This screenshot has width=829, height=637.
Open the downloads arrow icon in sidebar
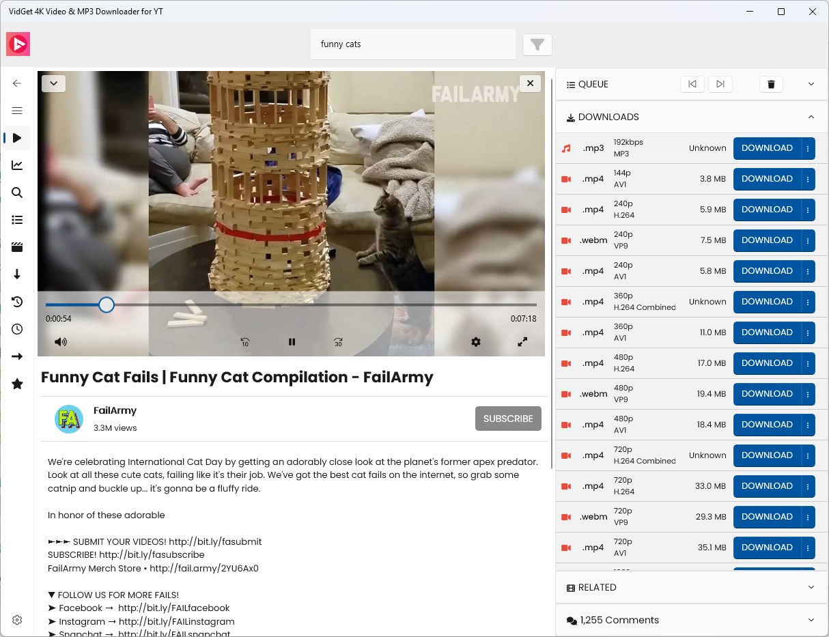click(17, 274)
